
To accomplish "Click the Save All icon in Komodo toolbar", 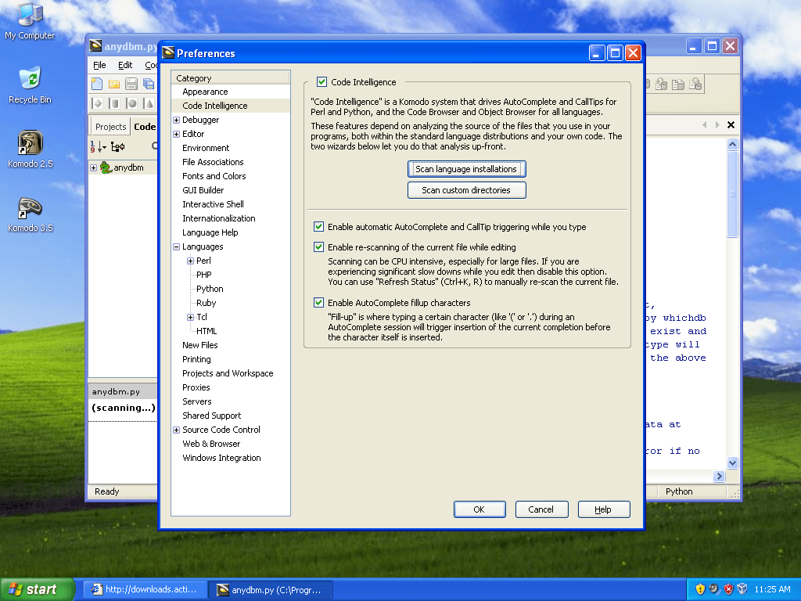I will click(149, 84).
